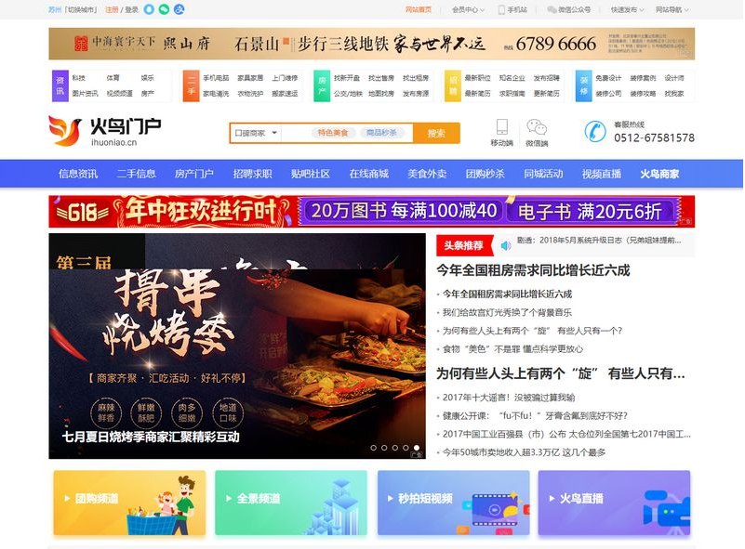Open the 团购频道 channel card
This screenshot has width=745, height=549.
(x=129, y=503)
